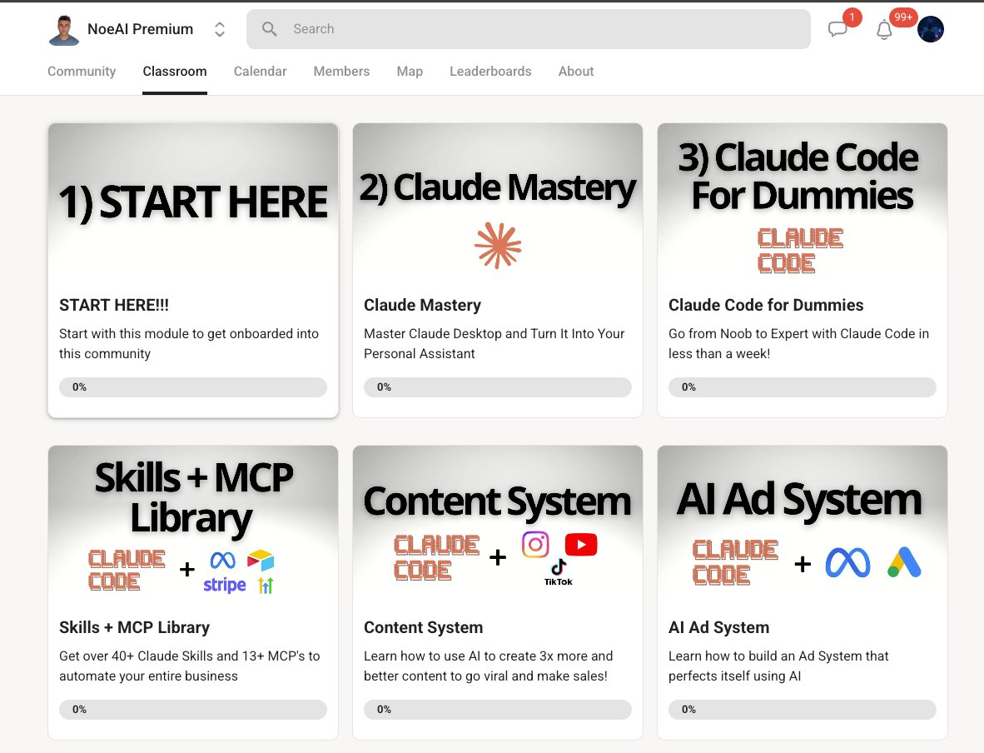
Task: Click the Claude Mastery course title link
Action: tap(422, 305)
